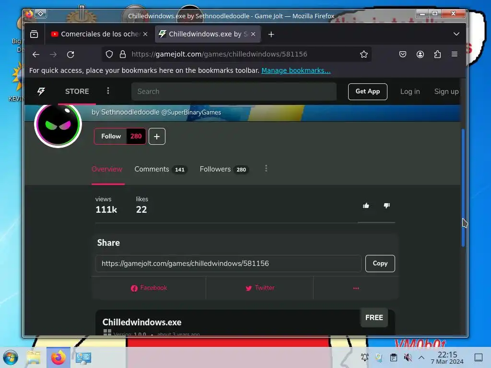491x368 pixels.
Task: Open the Followers tab
Action: tap(224, 169)
